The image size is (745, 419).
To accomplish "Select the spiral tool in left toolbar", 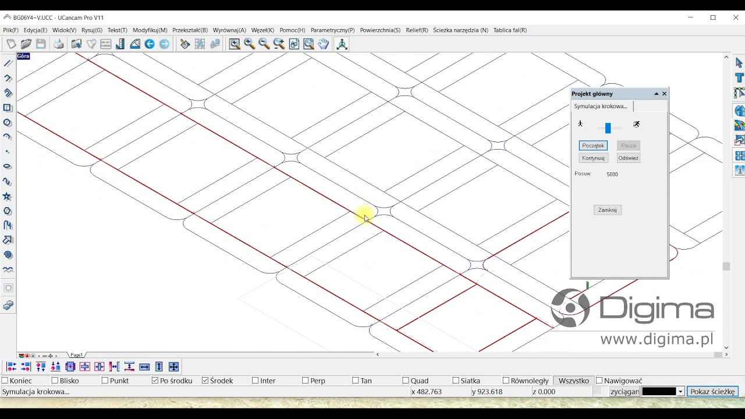I will click(x=8, y=255).
